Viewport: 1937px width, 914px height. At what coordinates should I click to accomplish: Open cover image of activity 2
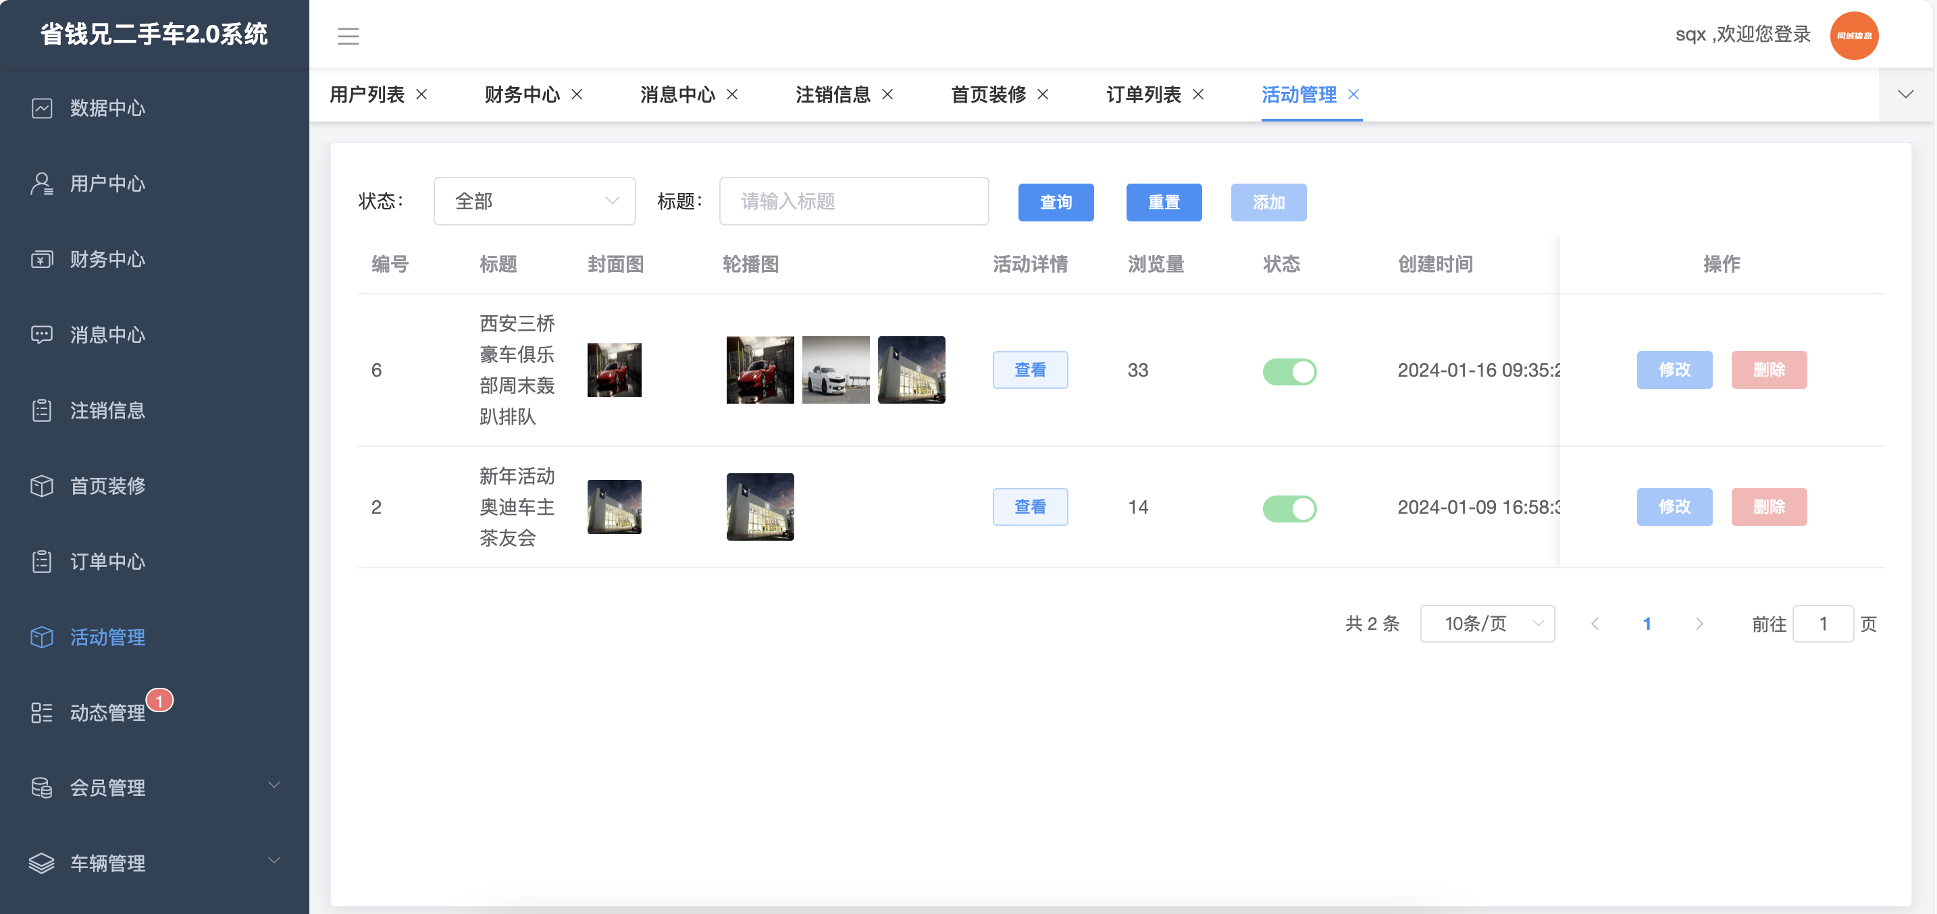(x=615, y=506)
